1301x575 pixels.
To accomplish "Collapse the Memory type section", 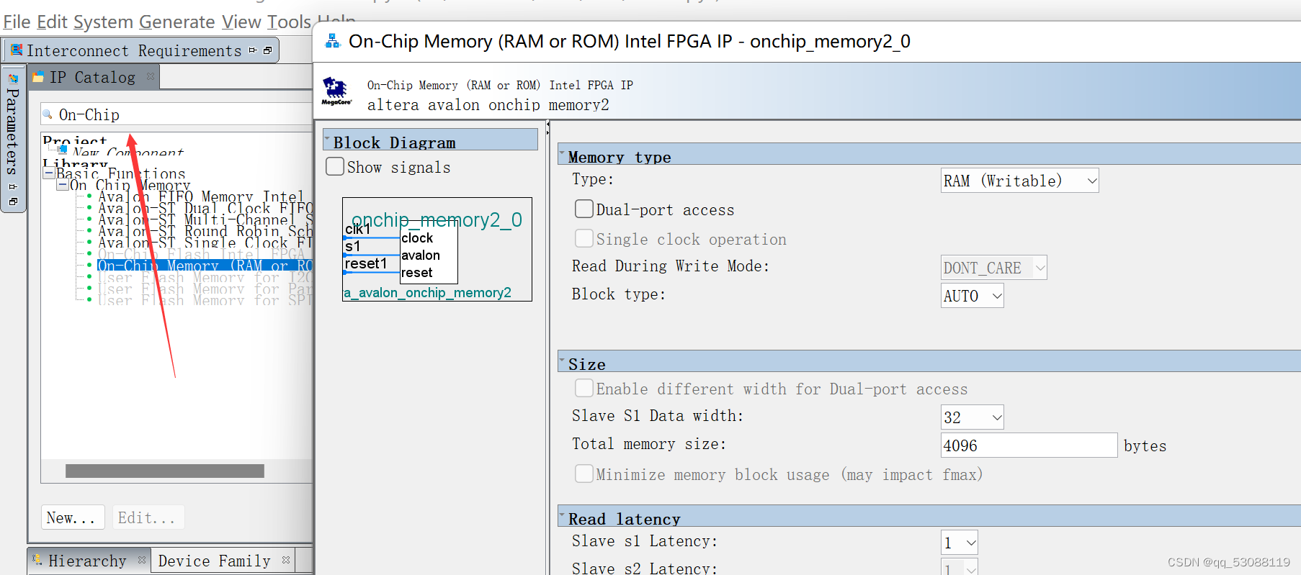I will [x=563, y=153].
